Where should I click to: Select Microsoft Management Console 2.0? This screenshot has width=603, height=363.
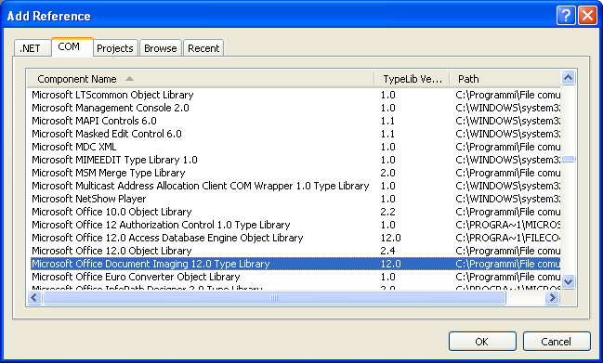(295, 108)
